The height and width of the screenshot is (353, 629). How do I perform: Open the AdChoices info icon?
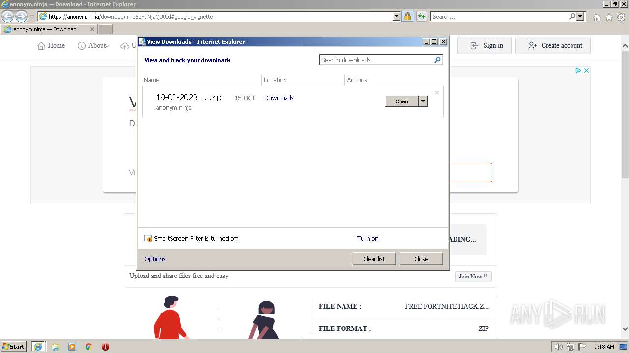click(x=579, y=71)
